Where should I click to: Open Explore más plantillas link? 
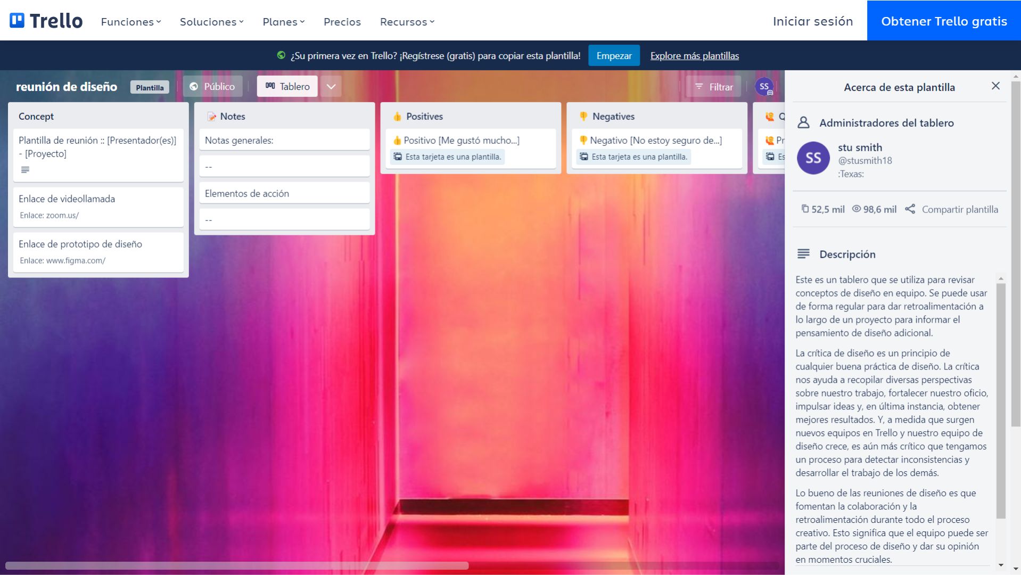point(694,56)
